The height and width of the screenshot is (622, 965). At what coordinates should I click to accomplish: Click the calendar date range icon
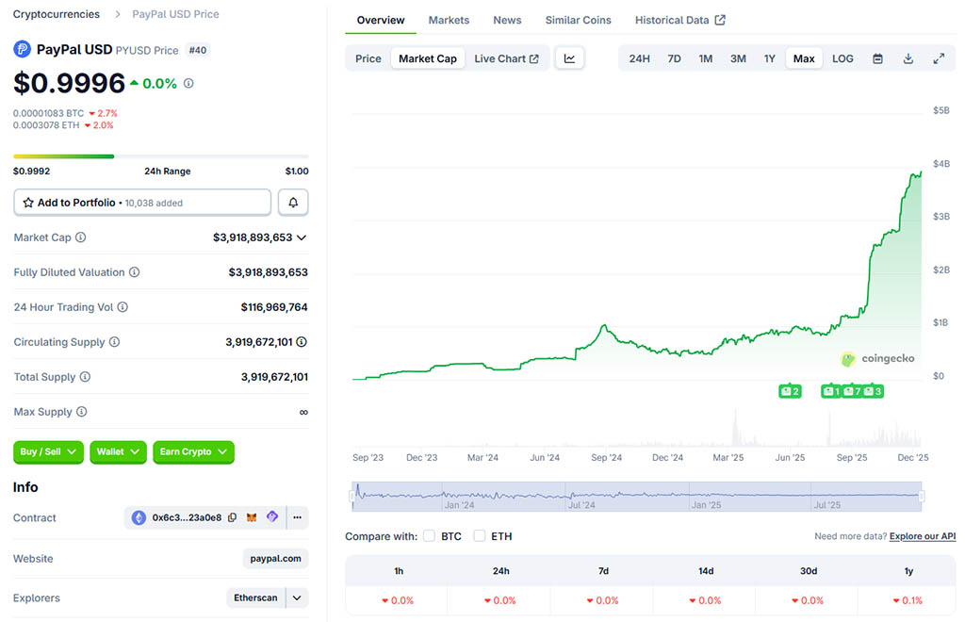(x=877, y=58)
